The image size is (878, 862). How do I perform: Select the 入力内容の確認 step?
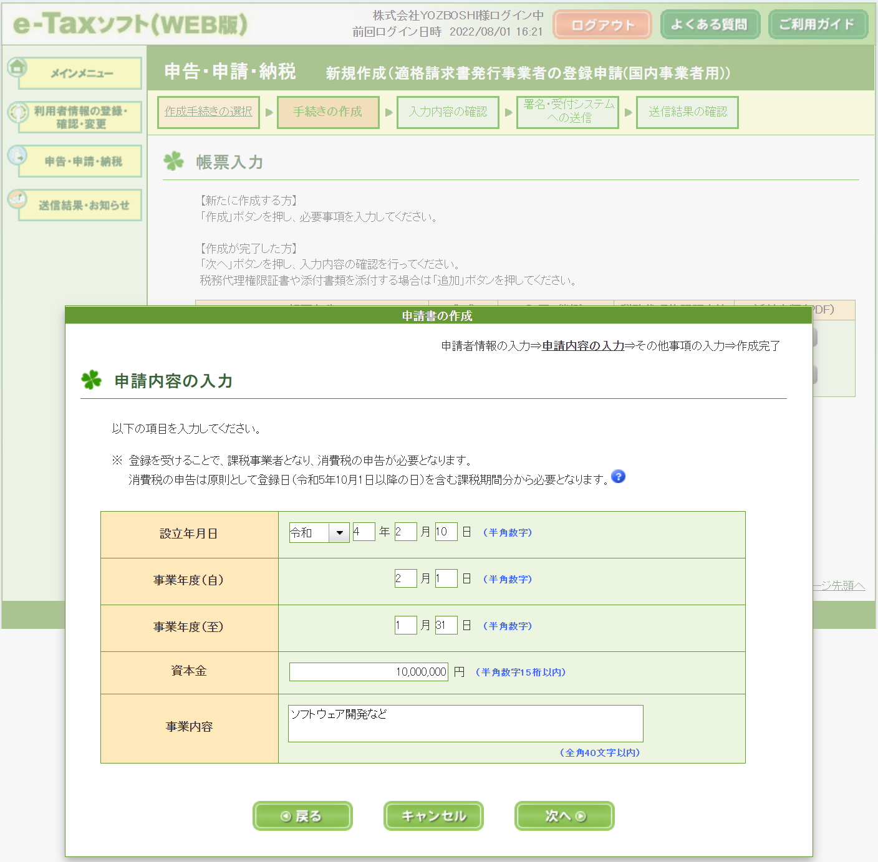[x=448, y=112]
